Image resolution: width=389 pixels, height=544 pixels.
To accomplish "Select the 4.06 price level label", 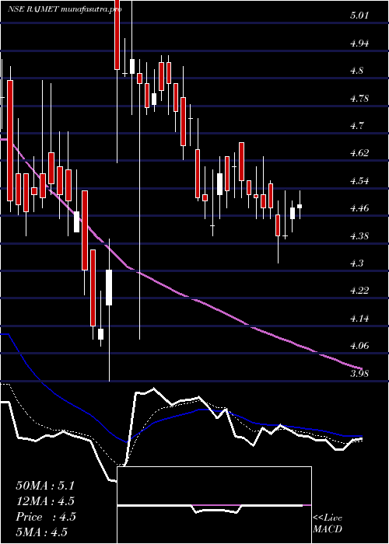I will (x=359, y=346).
